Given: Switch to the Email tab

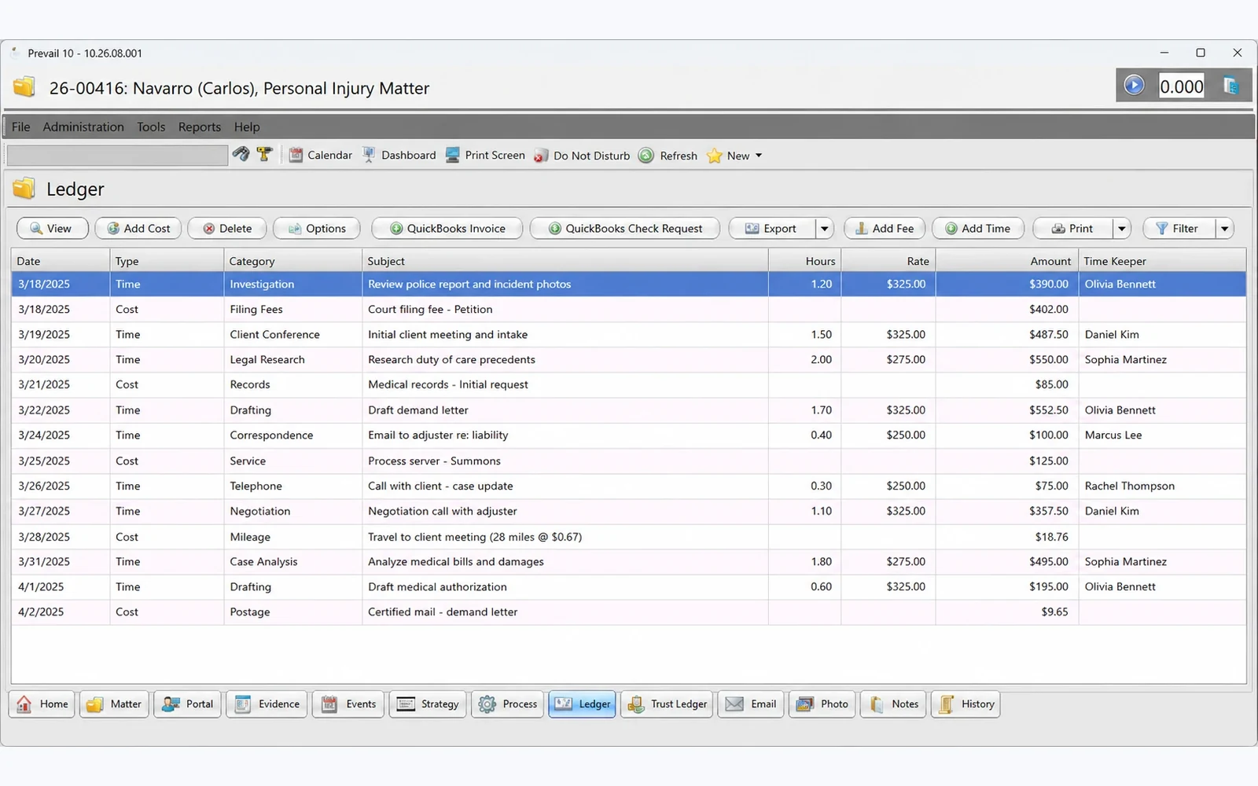Looking at the screenshot, I should click(751, 704).
